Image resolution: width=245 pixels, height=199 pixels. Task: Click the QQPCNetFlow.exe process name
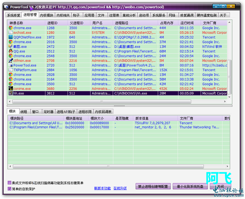pos(27,37)
